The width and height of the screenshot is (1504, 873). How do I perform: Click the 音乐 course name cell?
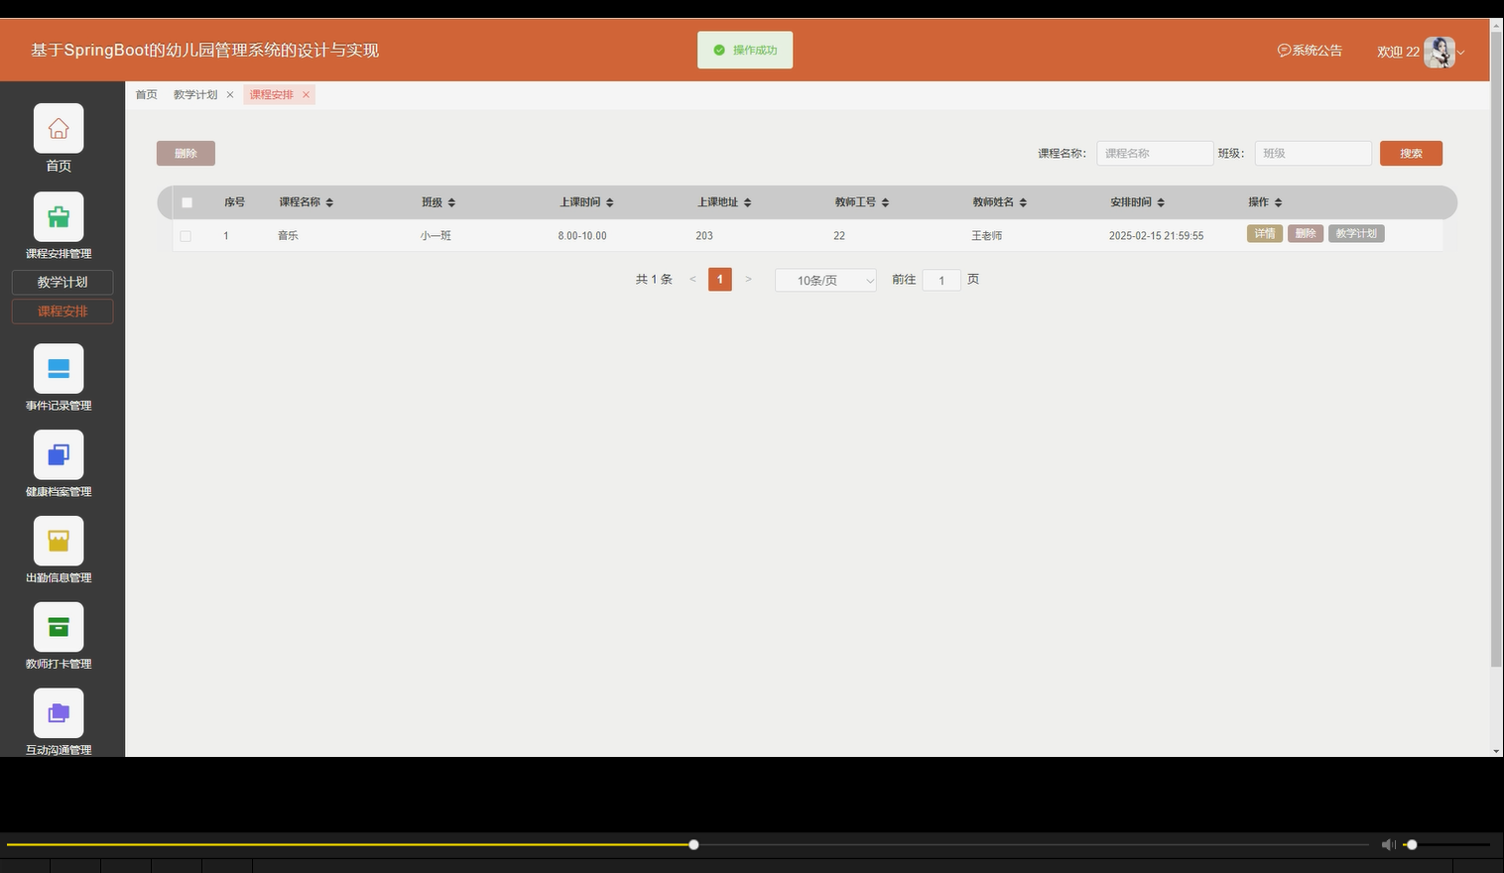[x=288, y=236]
